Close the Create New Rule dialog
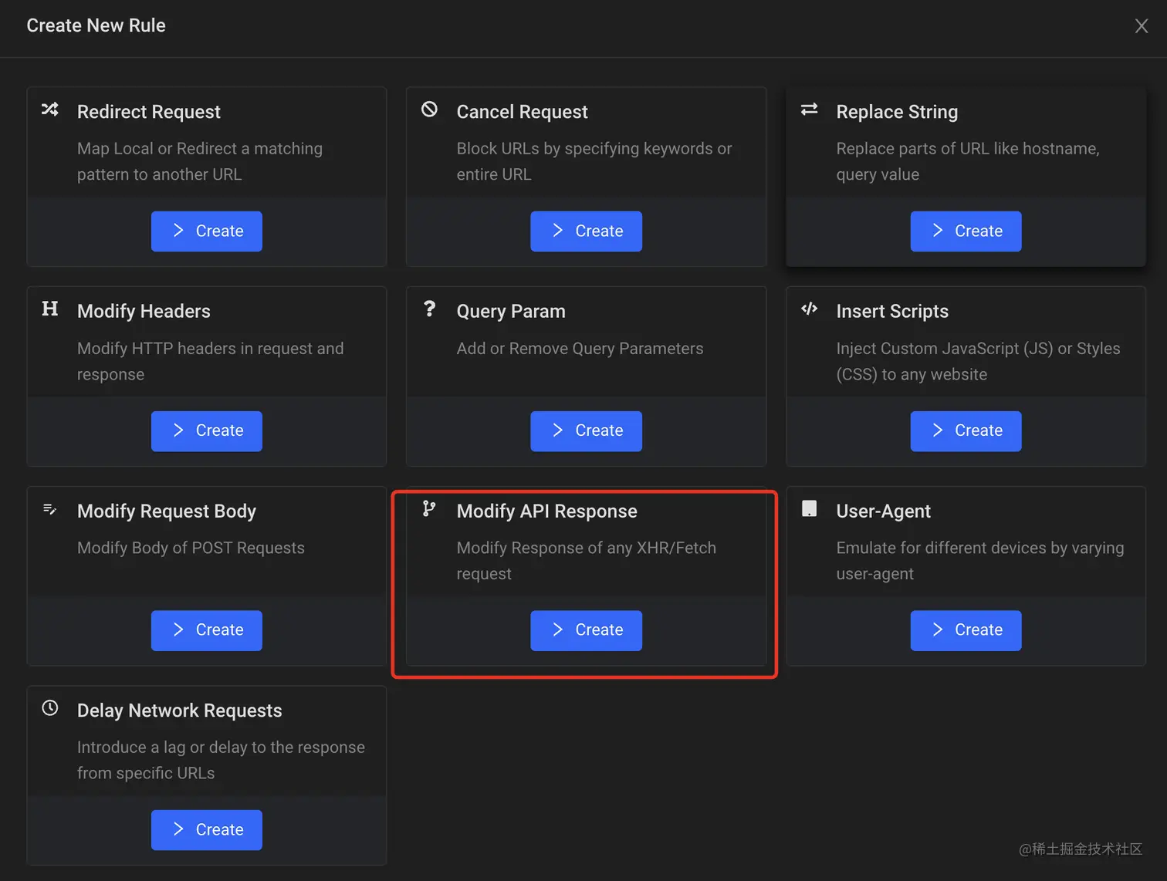The height and width of the screenshot is (881, 1167). pyautogui.click(x=1142, y=26)
